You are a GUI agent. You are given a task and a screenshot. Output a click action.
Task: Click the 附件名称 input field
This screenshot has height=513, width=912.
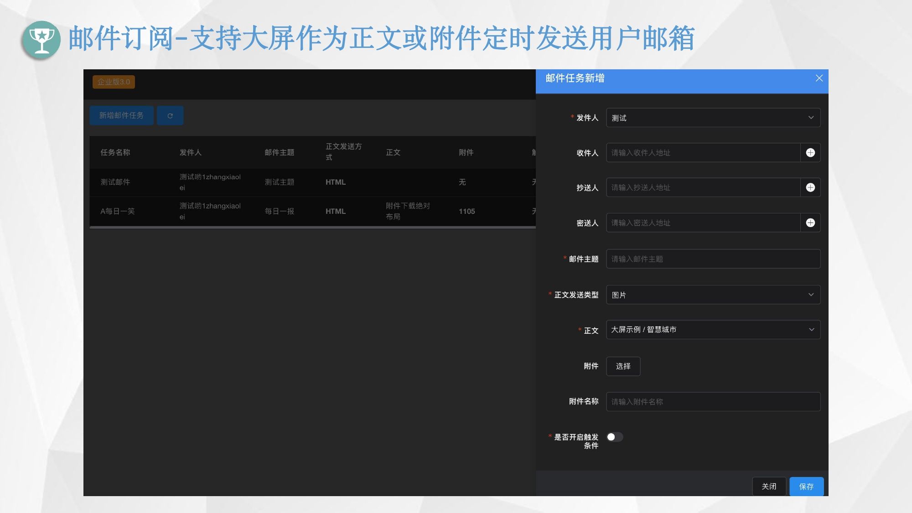pyautogui.click(x=713, y=402)
